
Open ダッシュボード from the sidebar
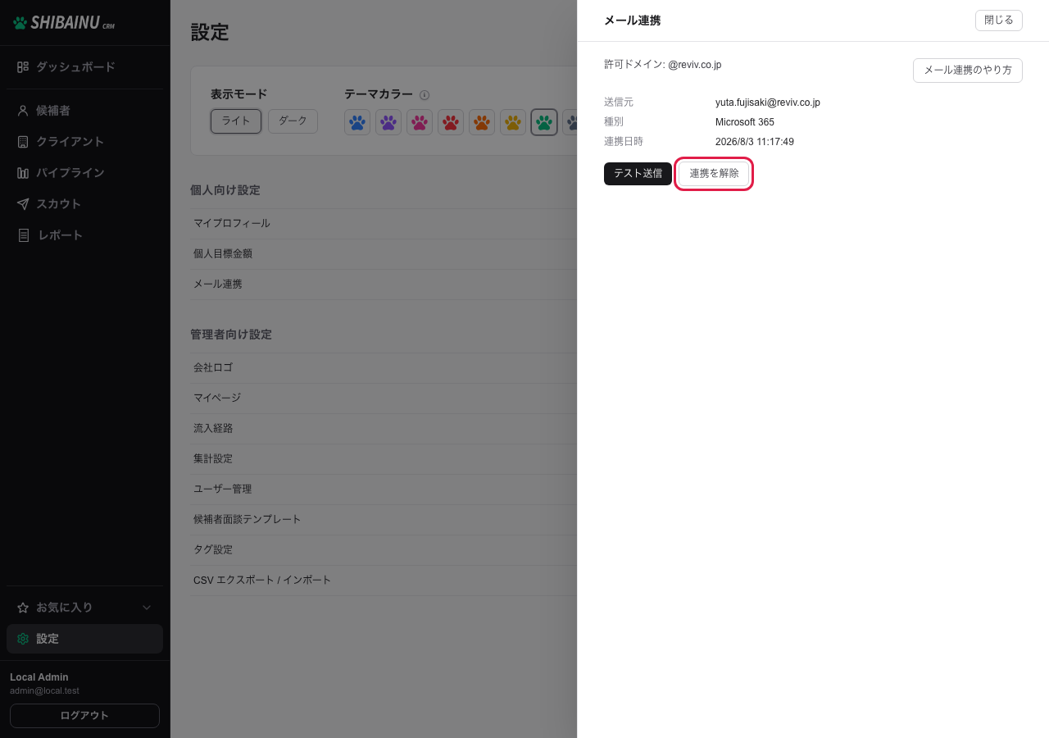85,67
